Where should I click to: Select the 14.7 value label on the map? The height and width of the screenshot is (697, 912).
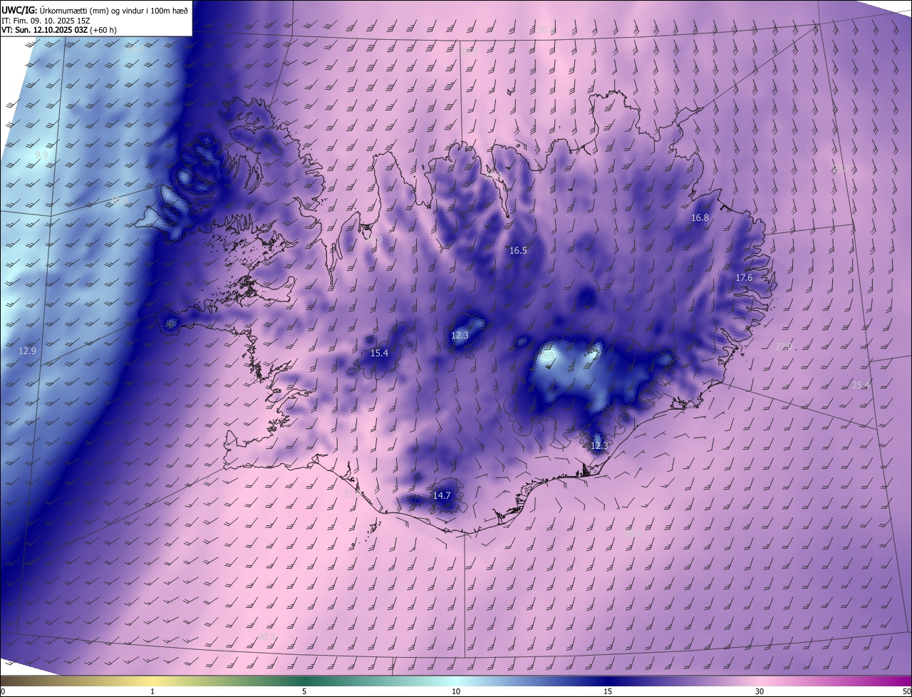coord(442,495)
